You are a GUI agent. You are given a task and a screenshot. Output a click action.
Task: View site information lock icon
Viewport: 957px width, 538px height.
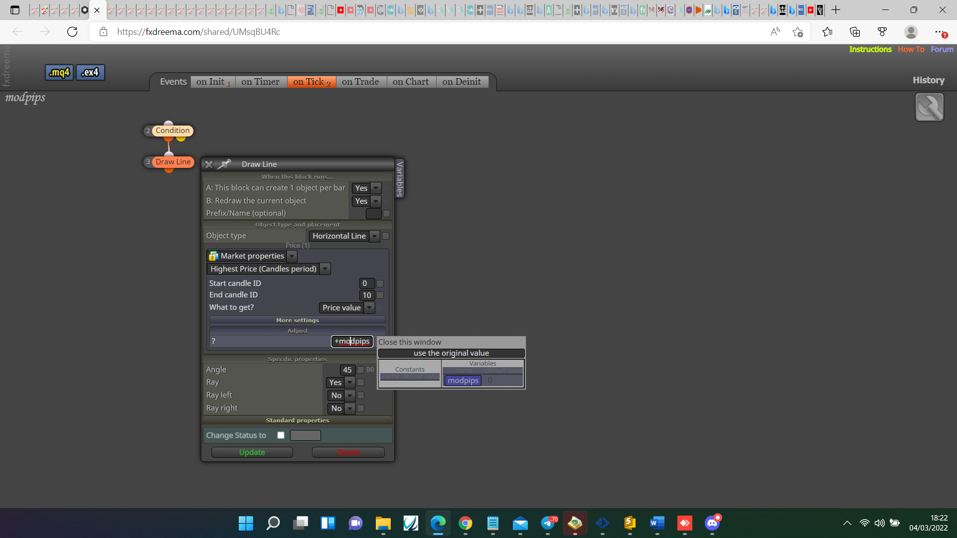click(x=103, y=32)
